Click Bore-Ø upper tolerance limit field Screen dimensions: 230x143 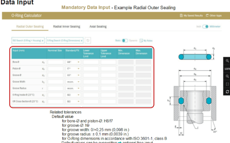108,62
